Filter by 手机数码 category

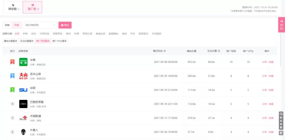156,34
